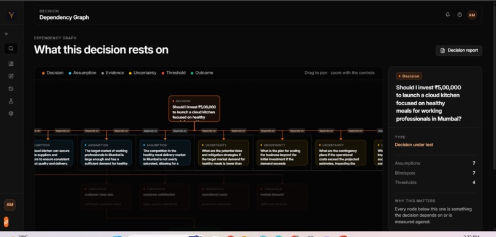
Task: Open the flask experiments icon in the sidebar
Action: point(10,101)
